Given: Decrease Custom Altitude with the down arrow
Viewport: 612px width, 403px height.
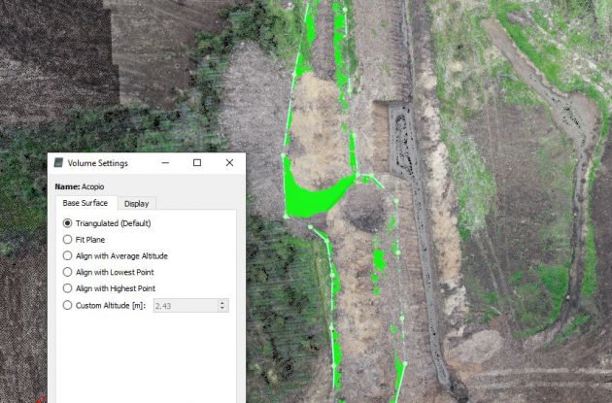Looking at the screenshot, I should pyautogui.click(x=223, y=309).
